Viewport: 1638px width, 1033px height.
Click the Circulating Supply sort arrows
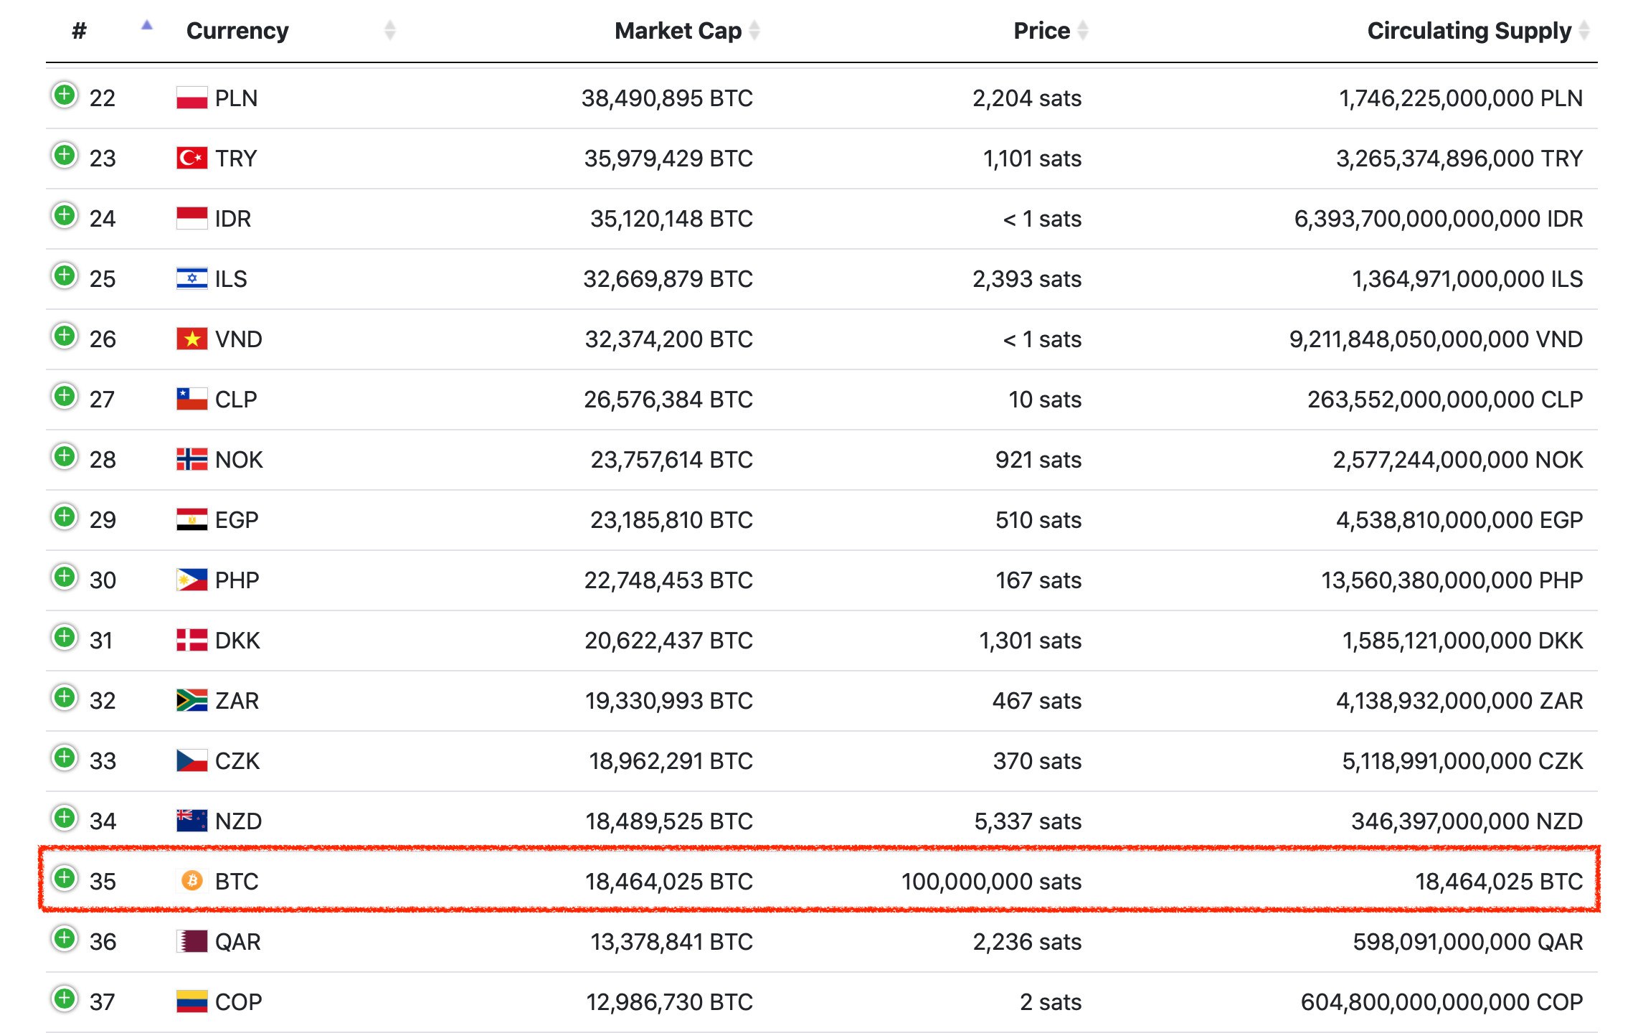tap(1584, 30)
